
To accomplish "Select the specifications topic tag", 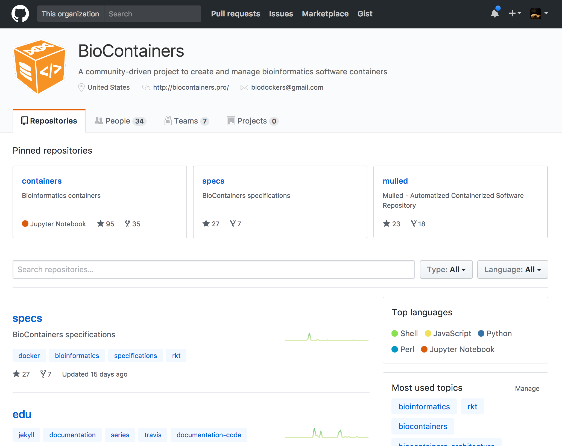I will click(136, 356).
